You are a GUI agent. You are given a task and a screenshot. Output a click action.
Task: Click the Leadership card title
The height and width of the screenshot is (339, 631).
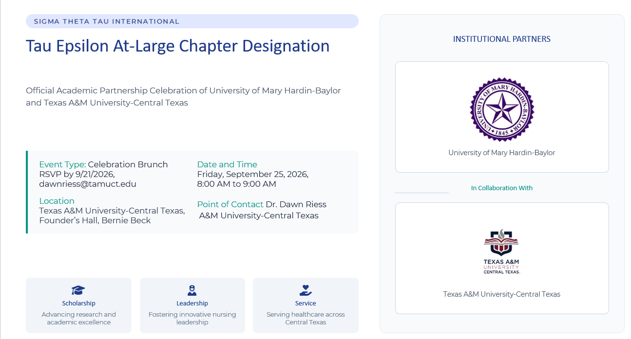[x=192, y=303]
